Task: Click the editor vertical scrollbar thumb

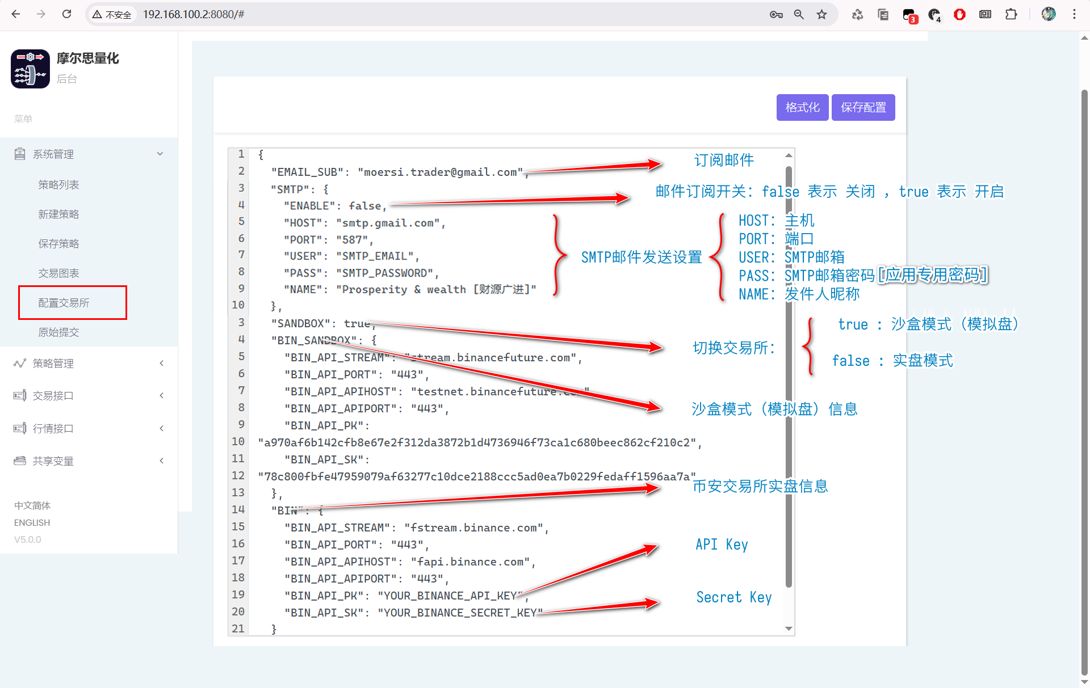Action: (x=789, y=377)
